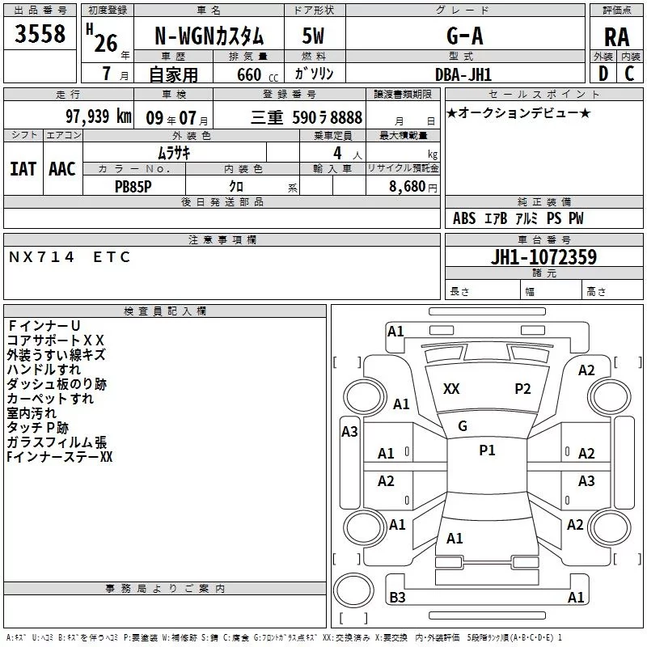
Task: Click the P1 mark on the roof
Action: [x=487, y=450]
